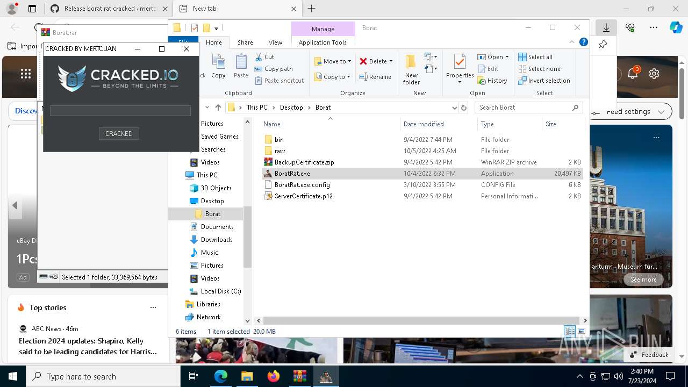
Task: Open browser Downloads icon
Action: (606, 27)
